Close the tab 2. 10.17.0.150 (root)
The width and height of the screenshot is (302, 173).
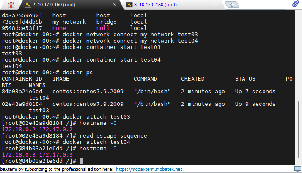pos(114,4)
